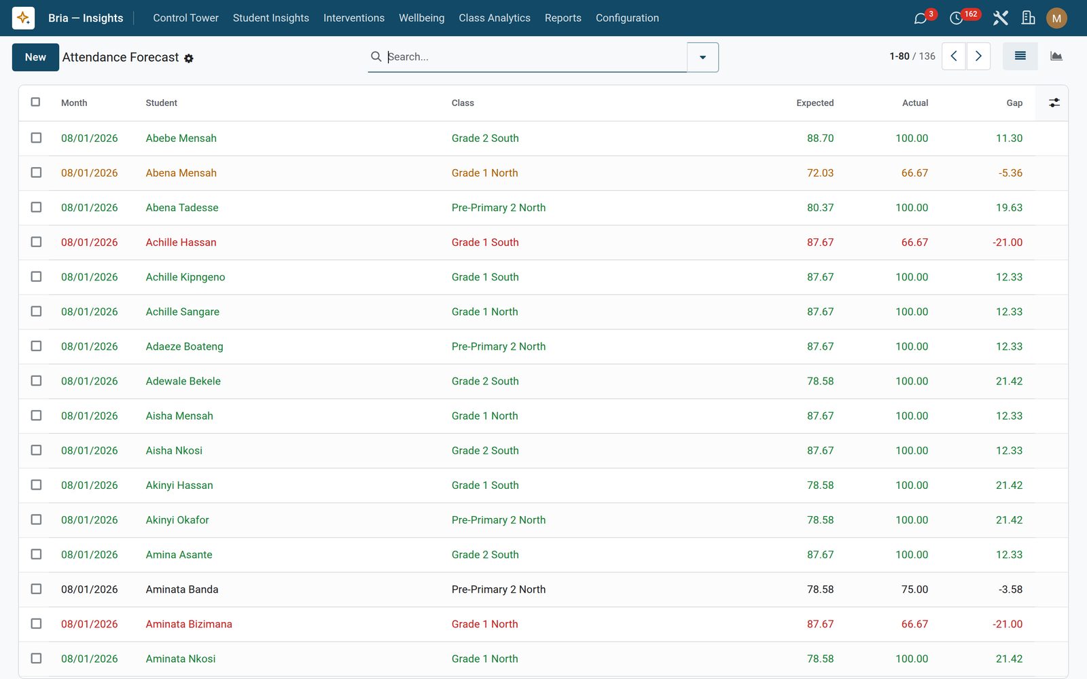Click Adewale Bekele's Grade 2 South cell
This screenshot has height=679, width=1087.
point(485,381)
